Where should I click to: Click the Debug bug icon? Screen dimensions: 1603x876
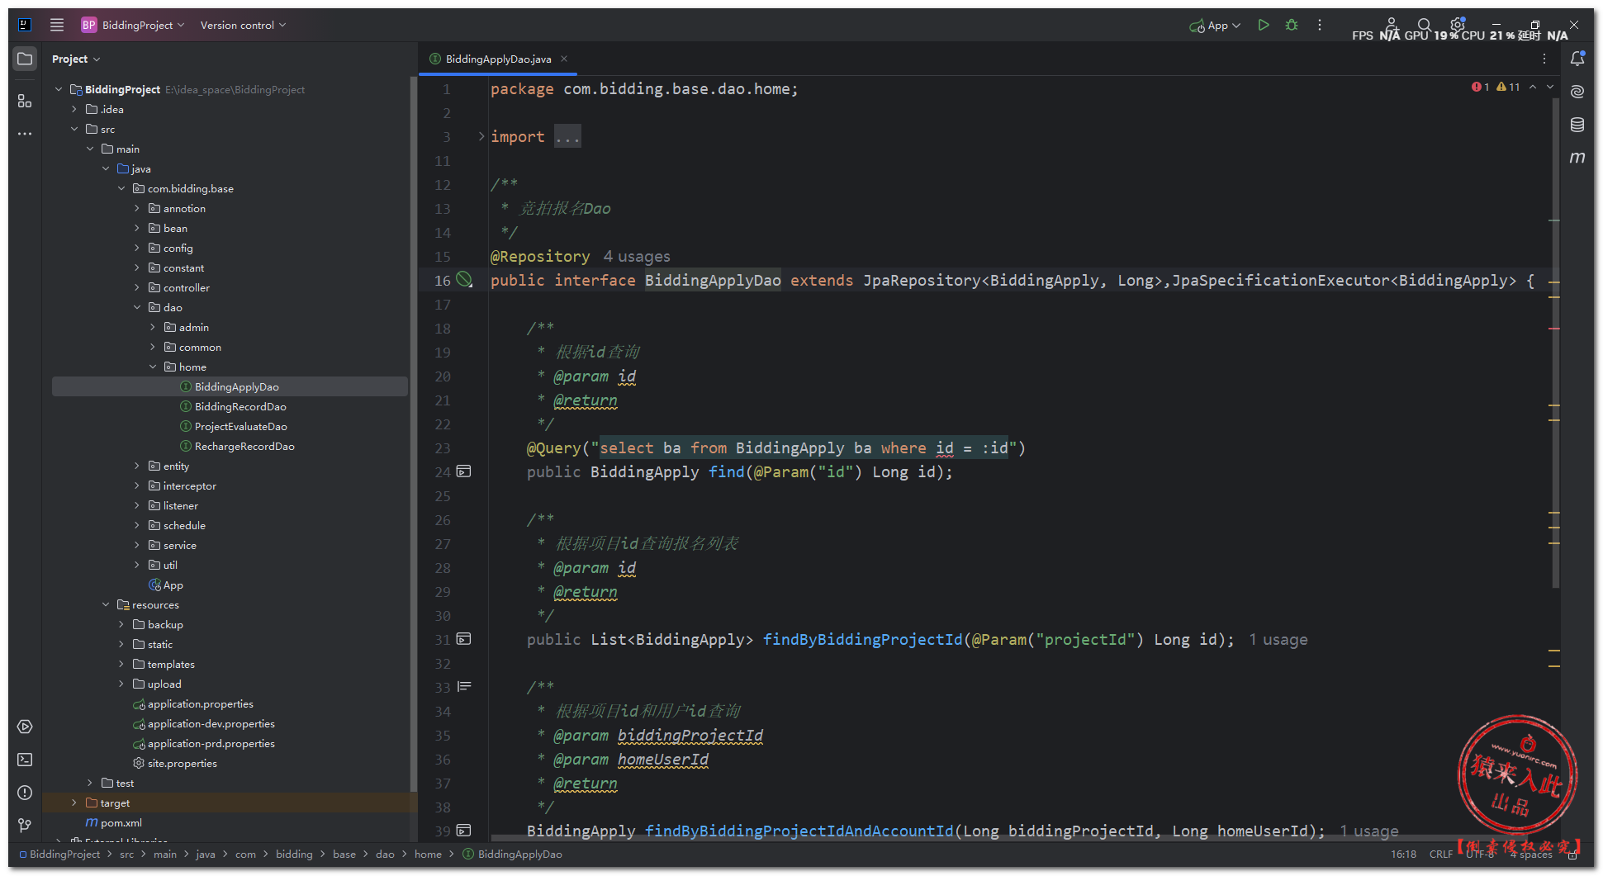coord(1292,25)
